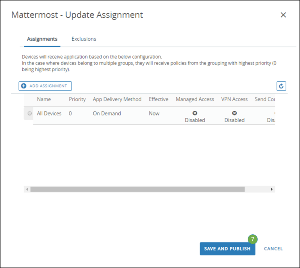Click the On Demand delivery method cell
The width and height of the screenshot is (300, 268).
[107, 113]
